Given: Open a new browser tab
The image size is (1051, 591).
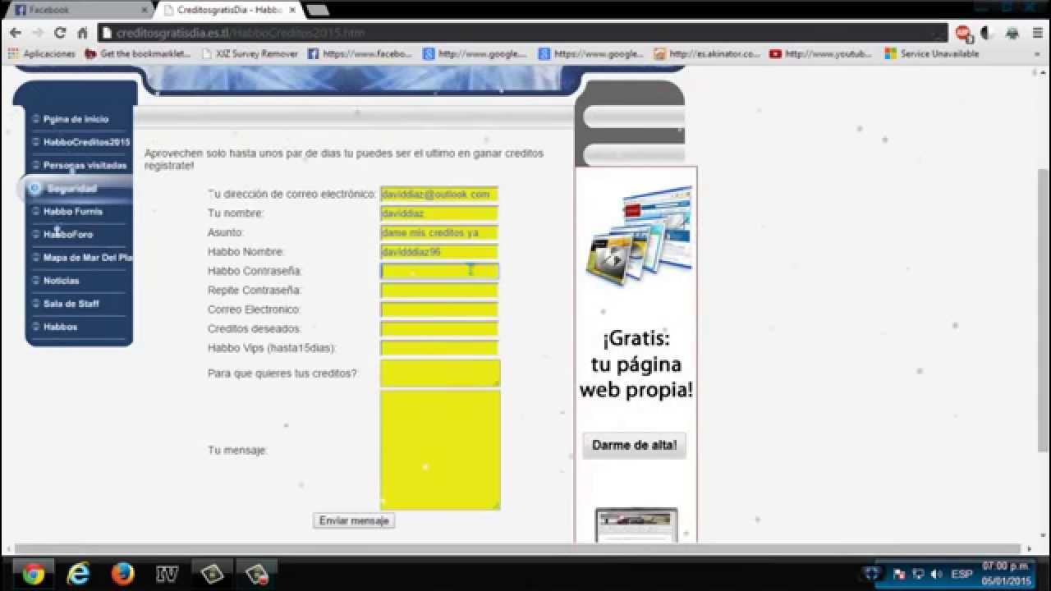Looking at the screenshot, I should (x=317, y=10).
